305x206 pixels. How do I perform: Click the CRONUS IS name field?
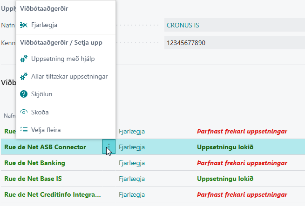click(x=233, y=25)
